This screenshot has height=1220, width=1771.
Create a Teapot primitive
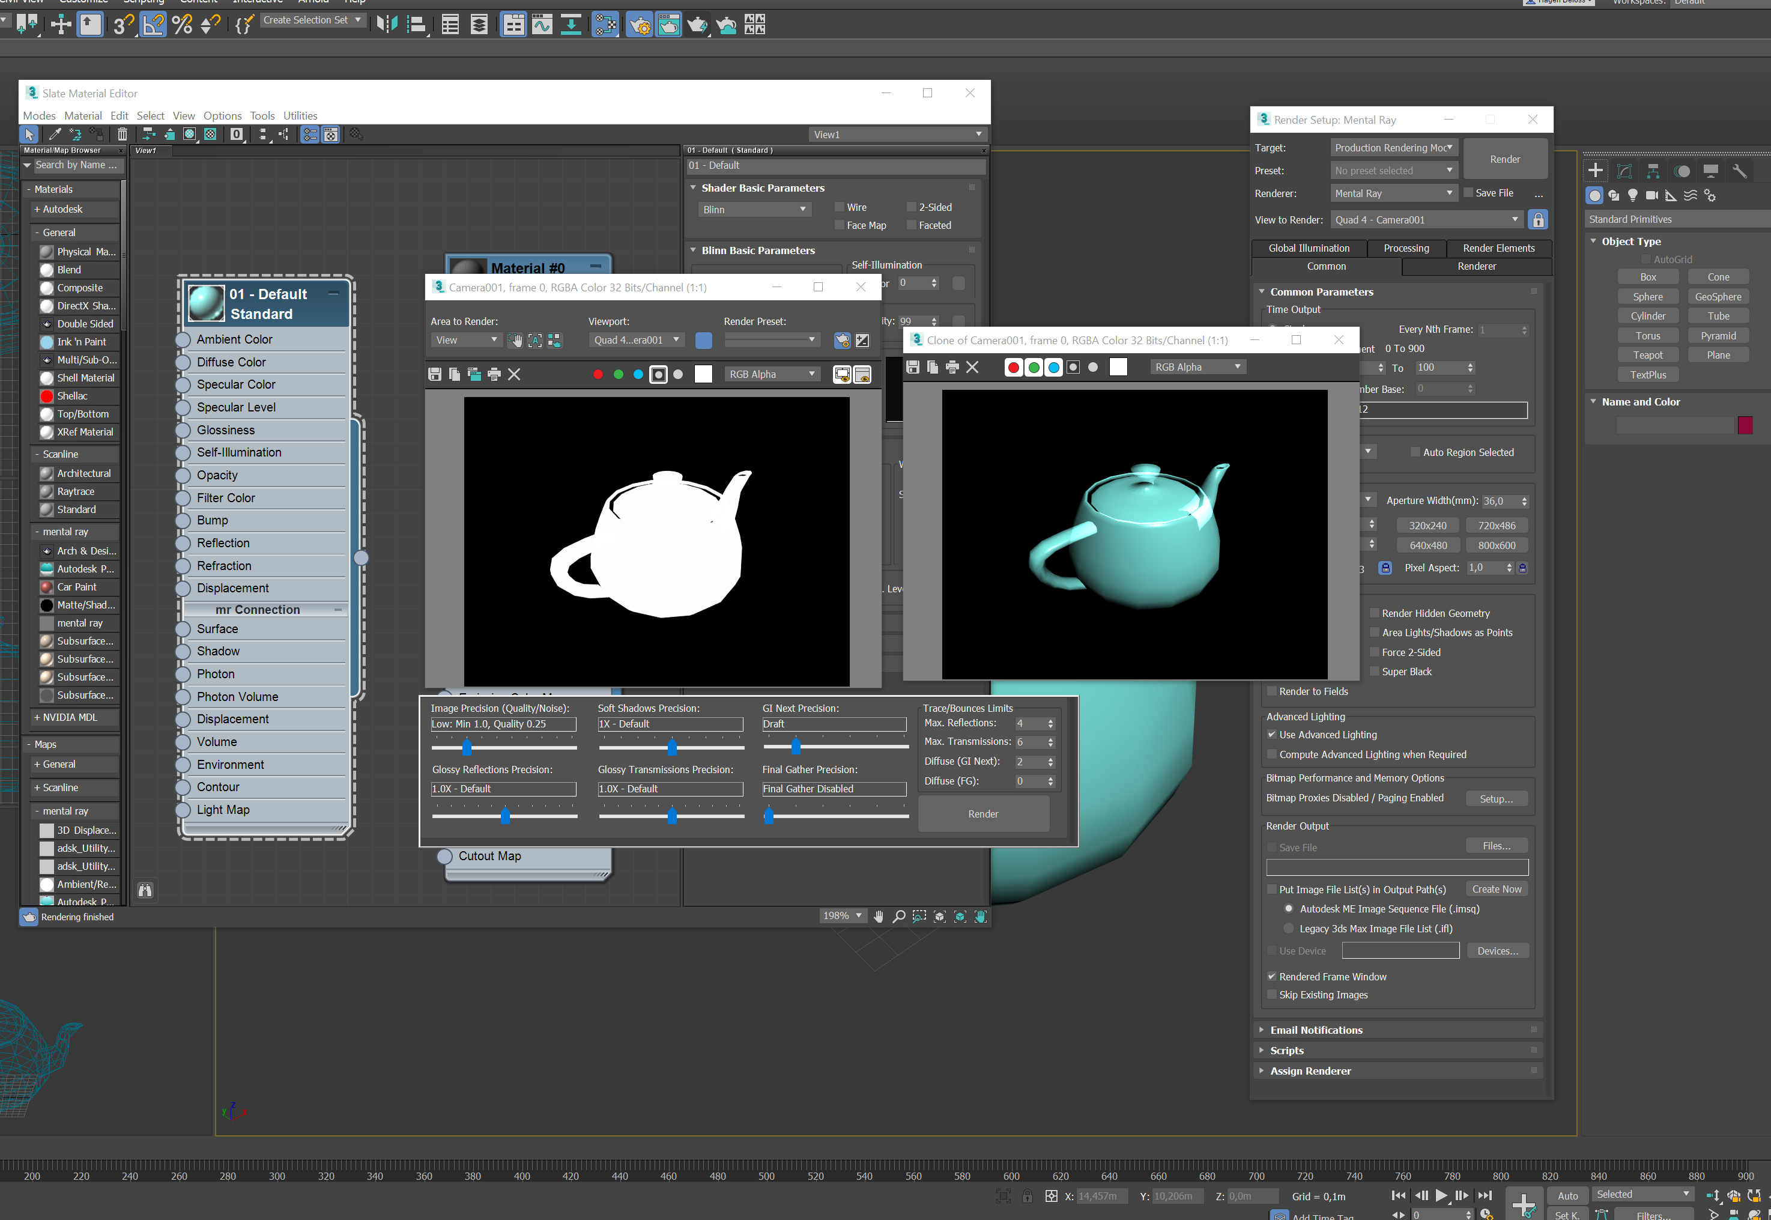pyautogui.click(x=1648, y=354)
